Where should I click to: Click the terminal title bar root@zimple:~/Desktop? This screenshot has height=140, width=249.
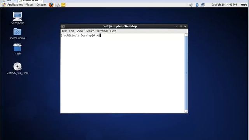pyautogui.click(x=120, y=26)
